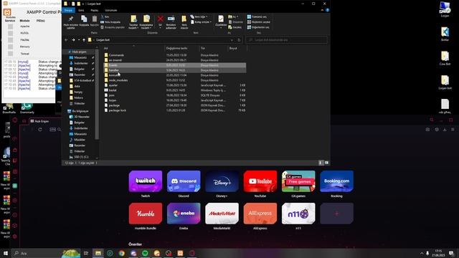Click the Spotify icon in the taskbar
The height and width of the screenshot is (258, 459).
tap(145, 253)
